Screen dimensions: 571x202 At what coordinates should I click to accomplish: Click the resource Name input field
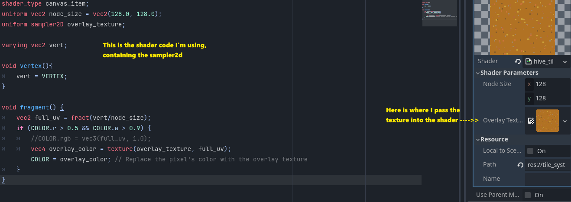tap(548, 179)
